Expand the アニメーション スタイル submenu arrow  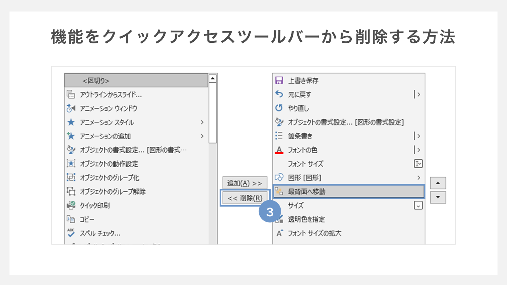(202, 122)
